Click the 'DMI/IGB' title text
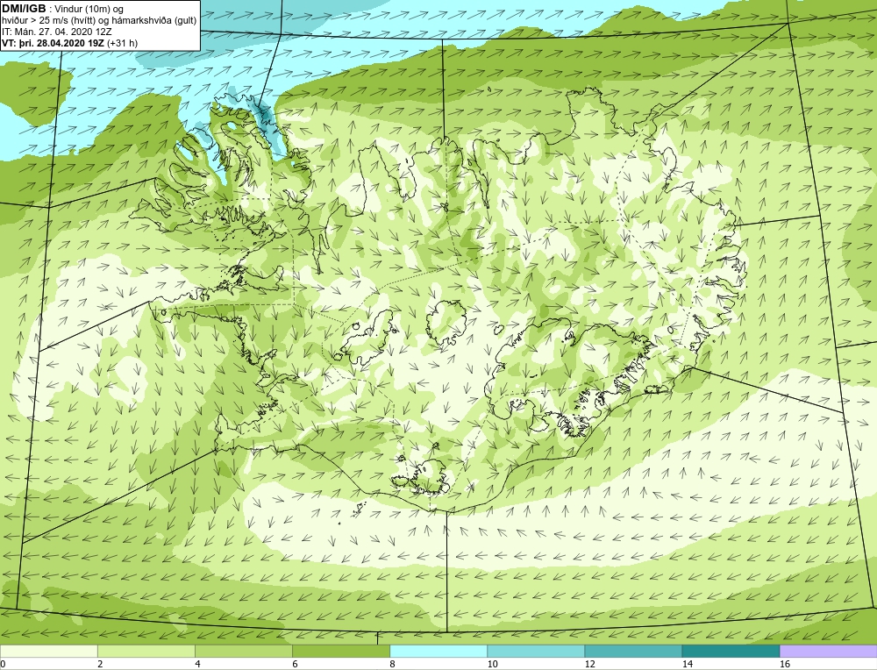The image size is (877, 670). pos(24,9)
